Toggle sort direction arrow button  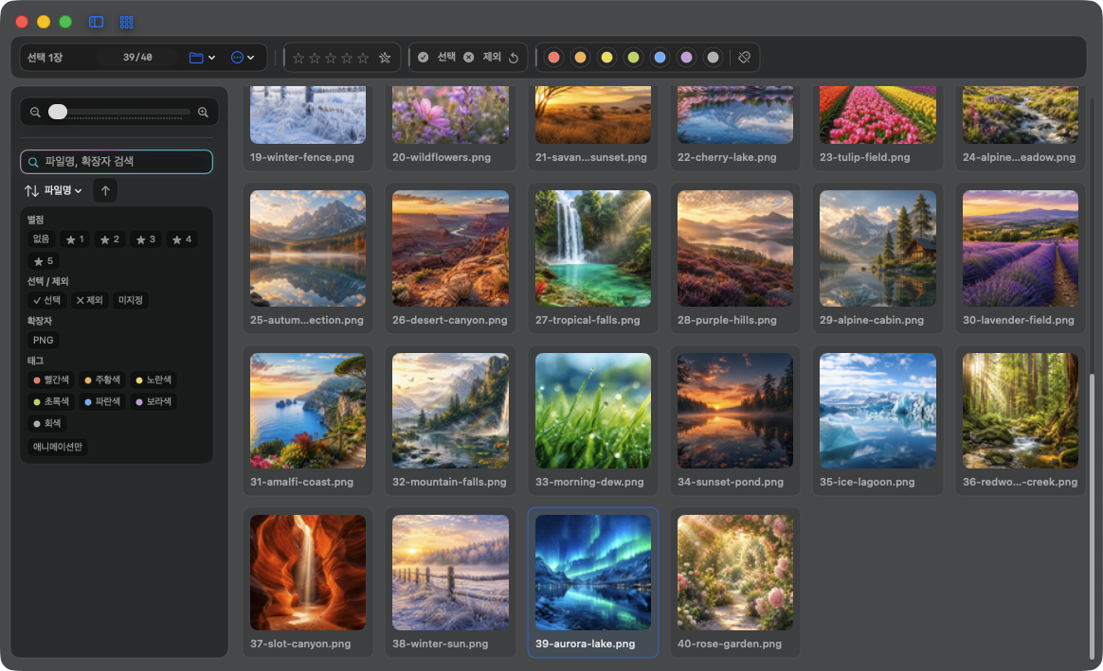(x=105, y=190)
